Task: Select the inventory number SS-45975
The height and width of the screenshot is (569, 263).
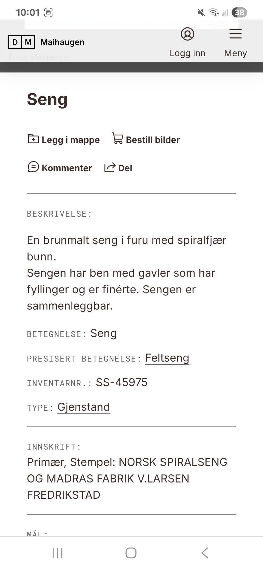Action: 122,382
